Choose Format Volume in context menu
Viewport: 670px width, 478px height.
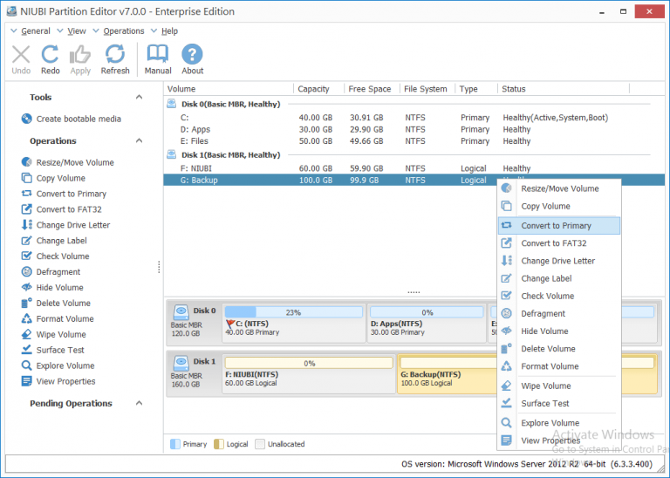(x=559, y=366)
